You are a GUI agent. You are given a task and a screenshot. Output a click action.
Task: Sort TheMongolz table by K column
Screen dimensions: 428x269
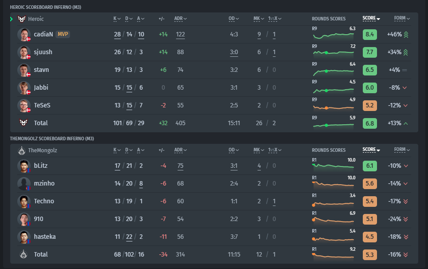117,150
